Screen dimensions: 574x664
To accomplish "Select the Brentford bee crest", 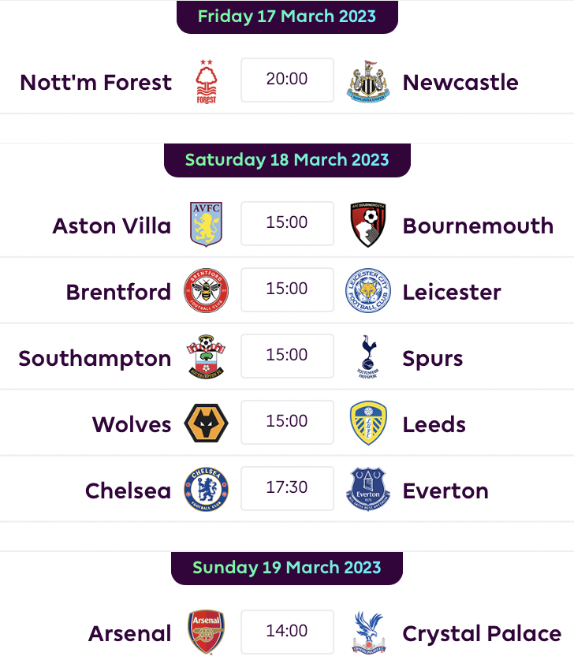I will coord(206,290).
